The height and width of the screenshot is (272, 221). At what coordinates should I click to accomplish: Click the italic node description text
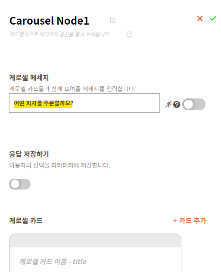click(59, 34)
